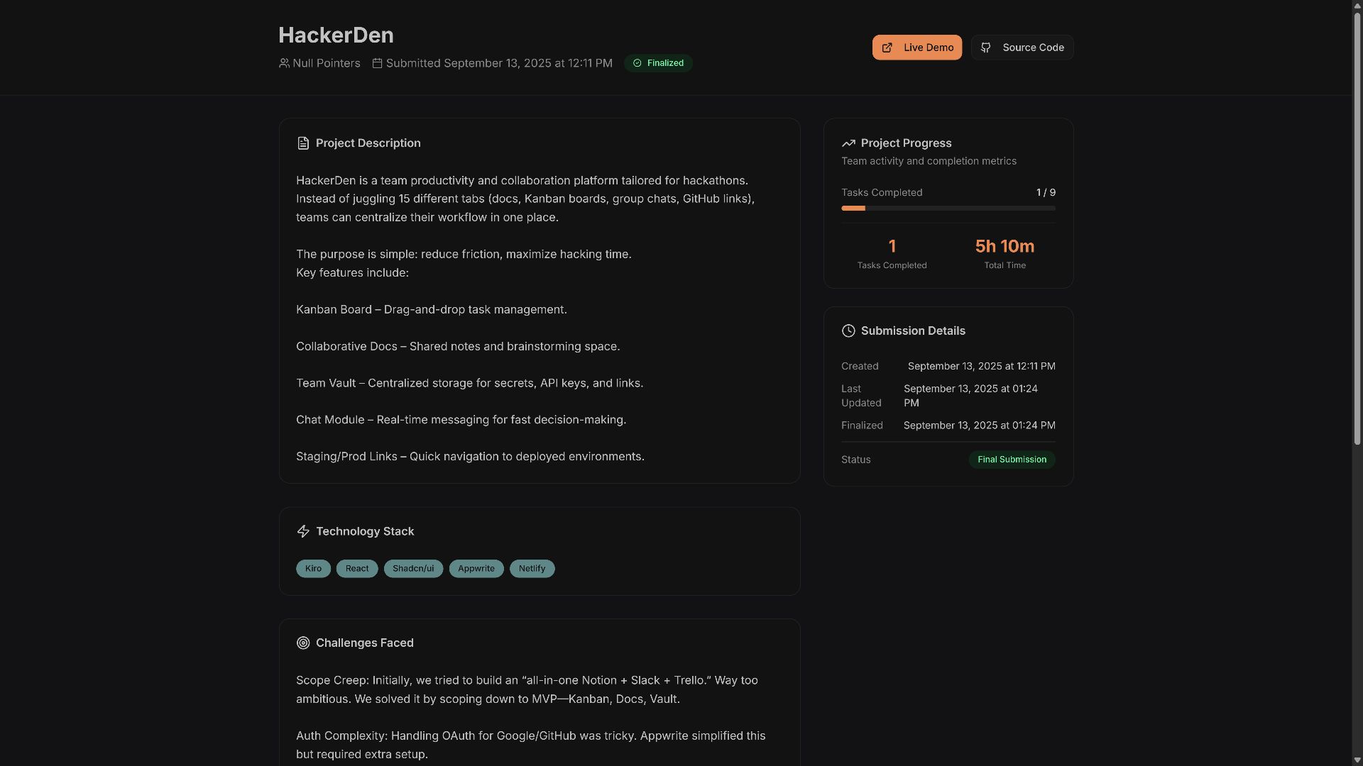
Task: Click the Netlify technology tag
Action: pos(532,568)
